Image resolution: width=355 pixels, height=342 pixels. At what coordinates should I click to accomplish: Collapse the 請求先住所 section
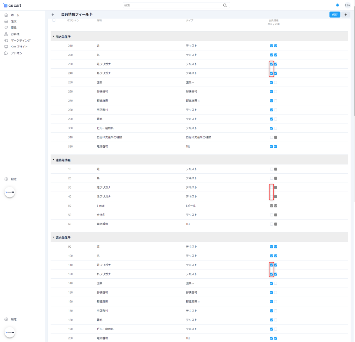click(x=54, y=237)
